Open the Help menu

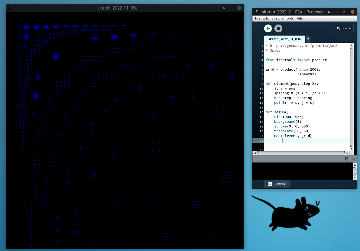click(299, 18)
